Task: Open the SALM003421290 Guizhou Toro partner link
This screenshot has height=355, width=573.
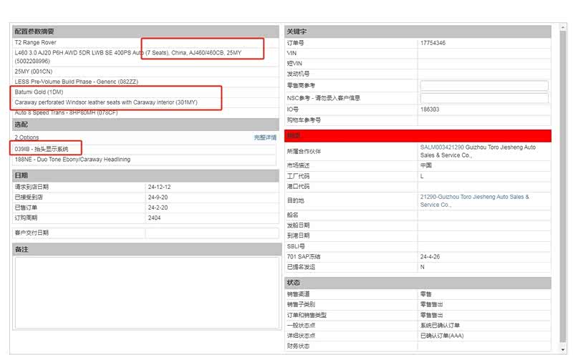Action: pos(477,150)
